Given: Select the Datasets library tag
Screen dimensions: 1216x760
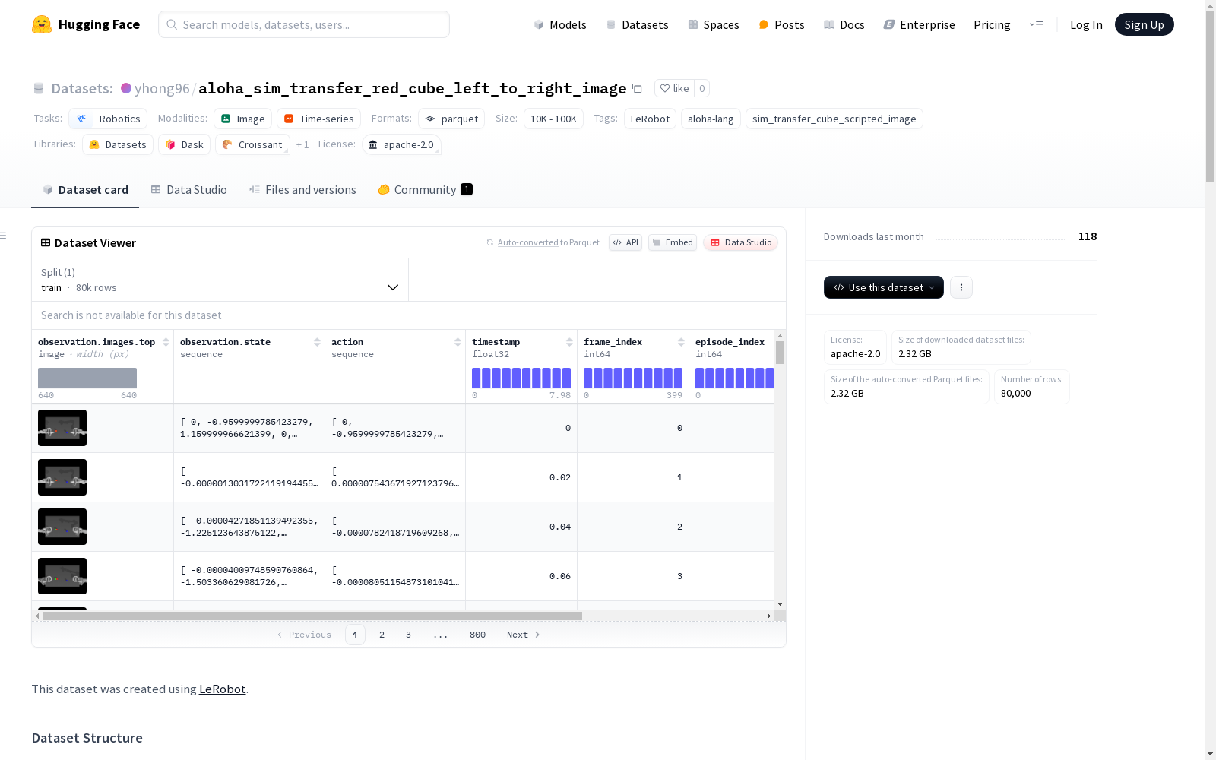Looking at the screenshot, I should 118,144.
